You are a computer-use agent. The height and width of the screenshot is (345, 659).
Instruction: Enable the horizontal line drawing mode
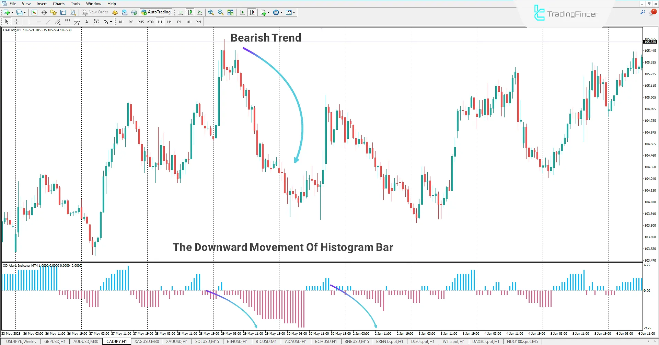[x=38, y=22]
